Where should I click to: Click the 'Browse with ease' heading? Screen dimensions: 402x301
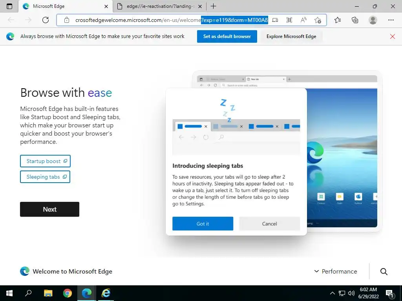pos(66,92)
